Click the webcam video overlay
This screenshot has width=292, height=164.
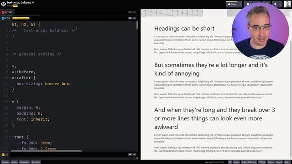[x=261, y=31]
